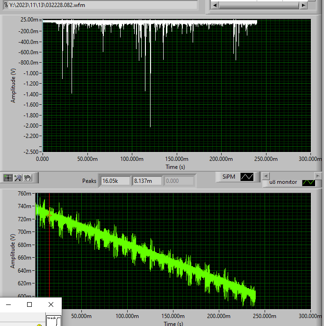This screenshot has width=324, height=326.
Task: Click the -600.0m label on upper graph Y-axis
Action: click(28, 52)
